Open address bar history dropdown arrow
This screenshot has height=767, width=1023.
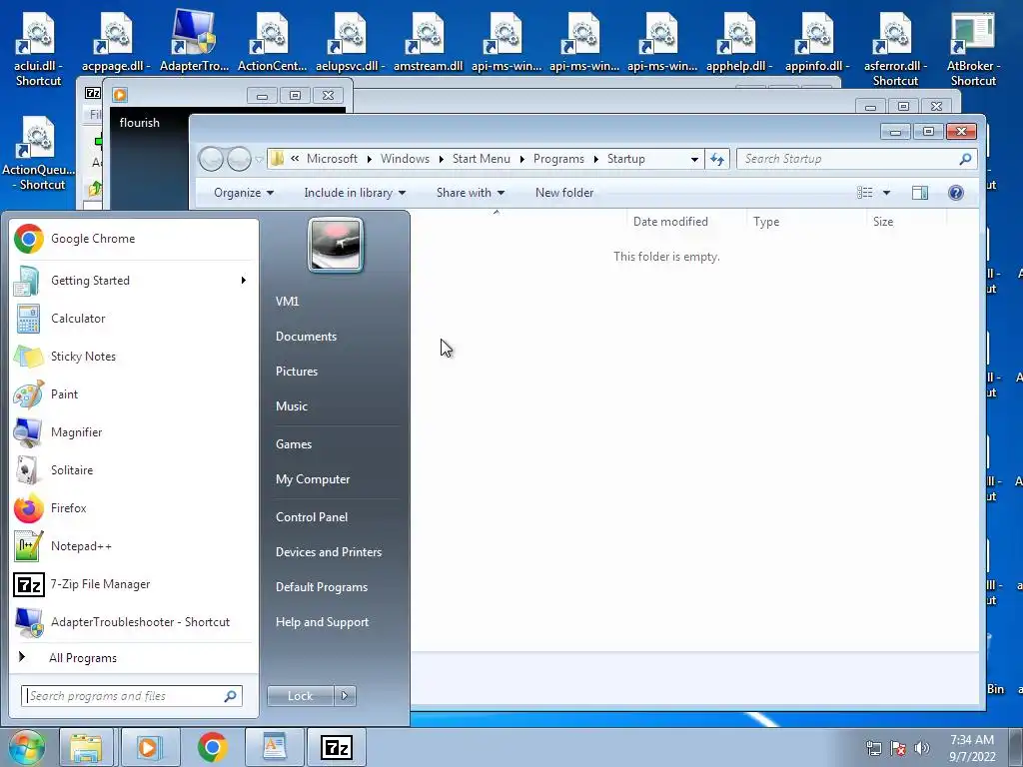point(694,159)
